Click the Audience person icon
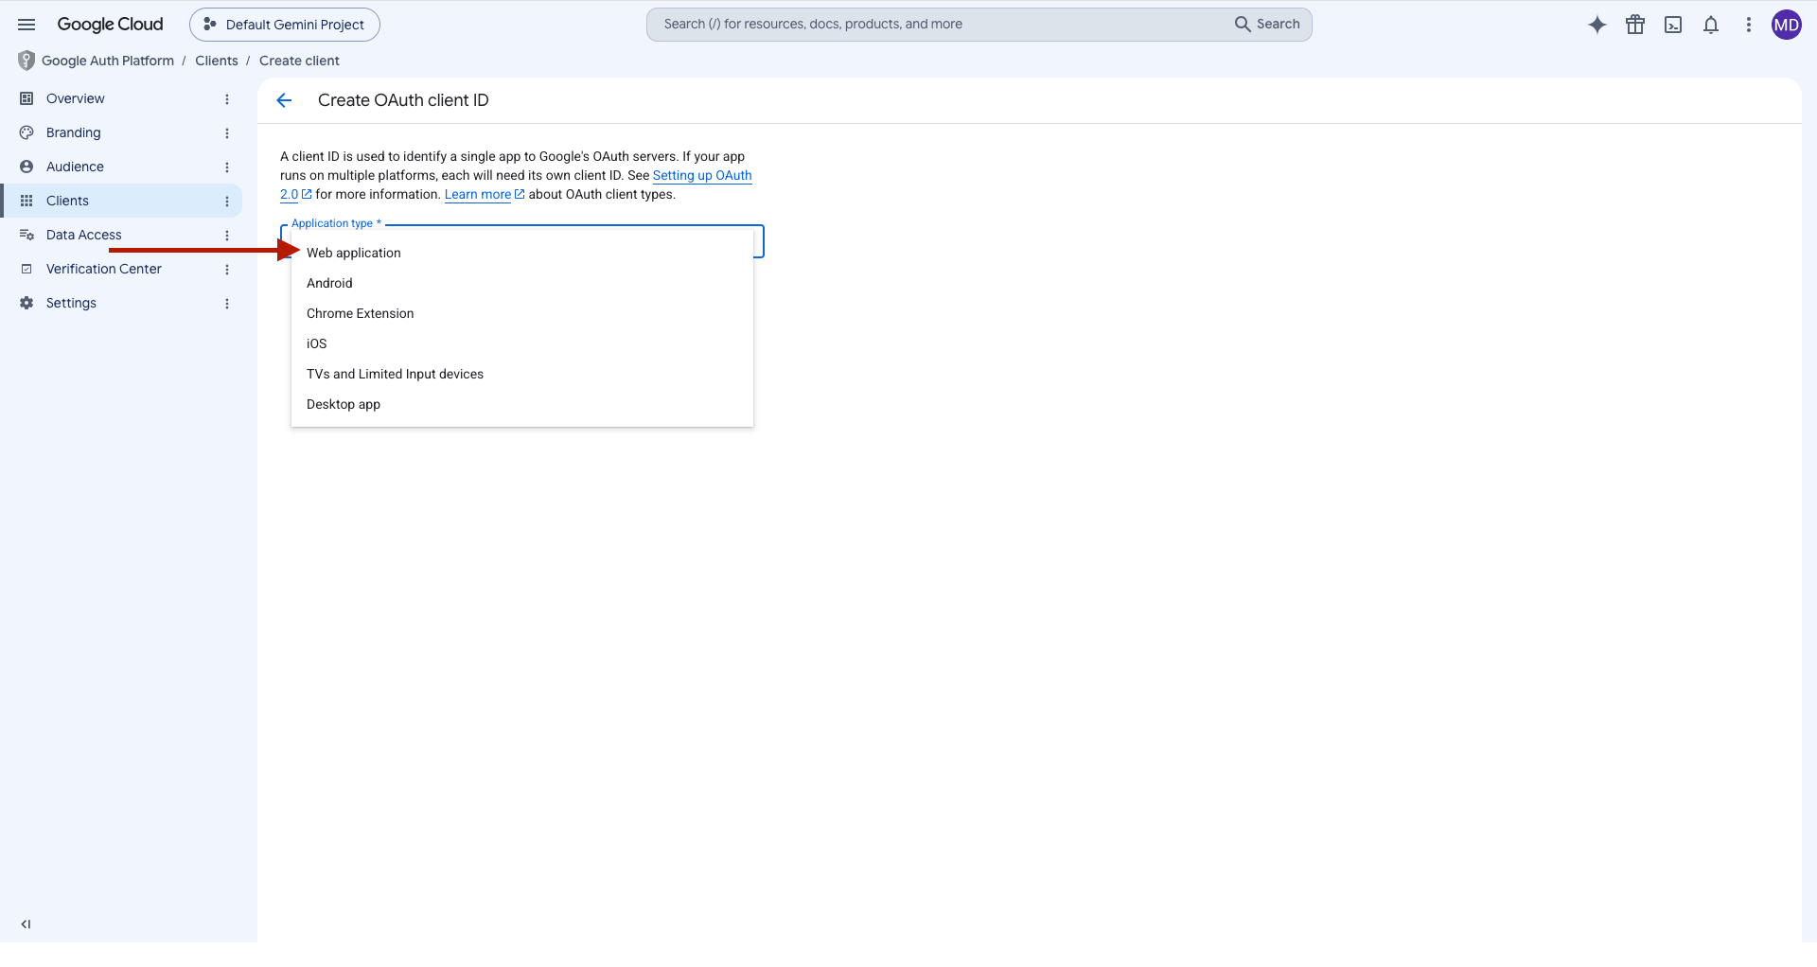 click(26, 167)
